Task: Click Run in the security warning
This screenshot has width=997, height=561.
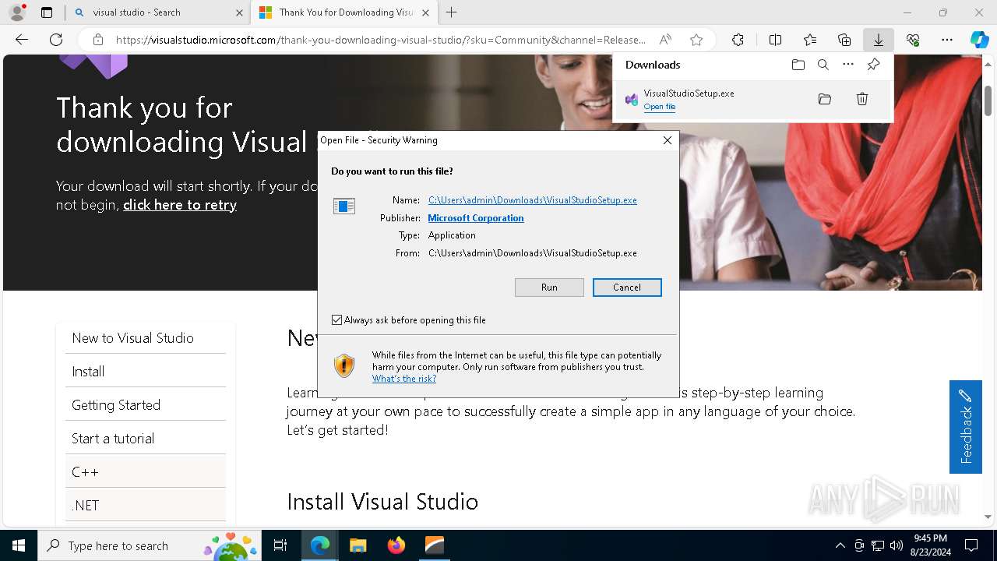Action: pos(549,288)
